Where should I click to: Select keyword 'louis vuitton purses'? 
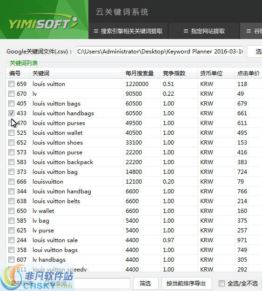pos(59,123)
